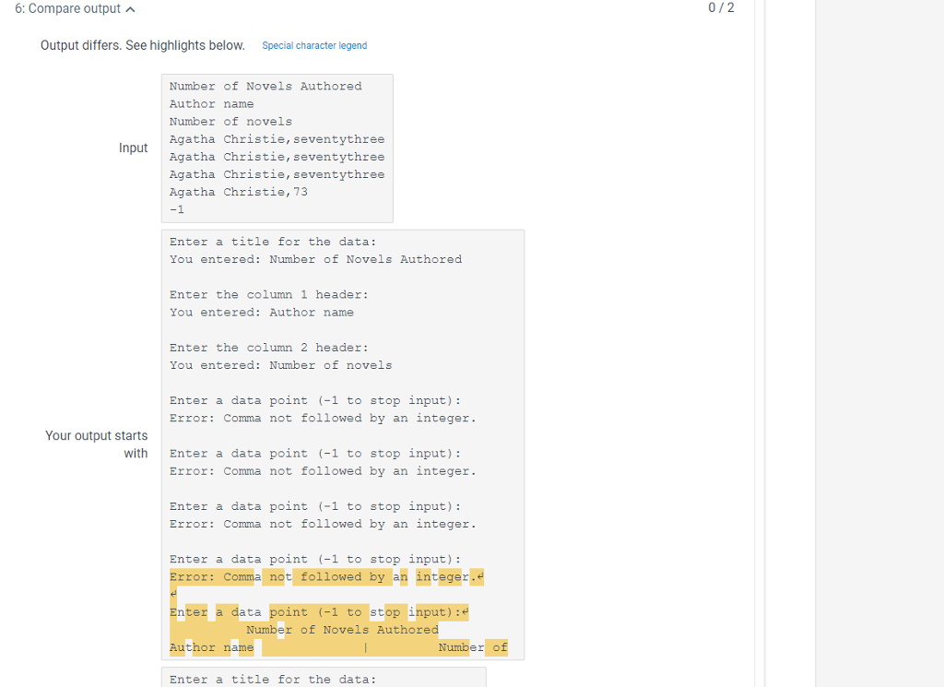The width and height of the screenshot is (944, 687).
Task: Click the "-1" sentinel line in Input
Action: (x=175, y=209)
